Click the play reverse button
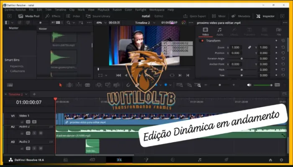 tap(126, 75)
